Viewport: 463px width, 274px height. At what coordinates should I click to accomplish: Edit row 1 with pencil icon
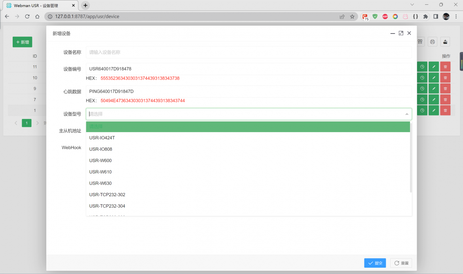click(434, 110)
